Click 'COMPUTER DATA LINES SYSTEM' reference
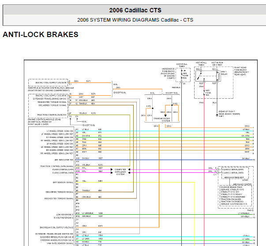 click(x=120, y=172)
